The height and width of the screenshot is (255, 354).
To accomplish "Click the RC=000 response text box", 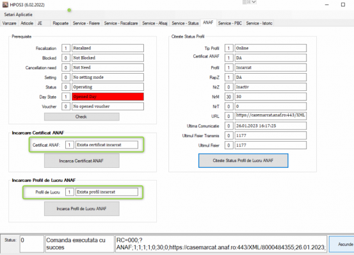I will 221,243.
